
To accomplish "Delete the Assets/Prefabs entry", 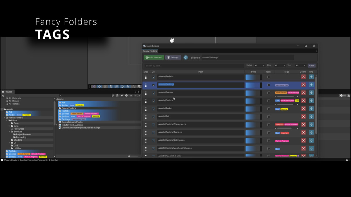I will point(303,77).
